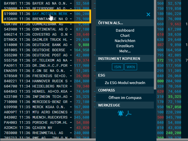This screenshot has width=188, height=141.
Task: Click the alarm bell icon under Werkzeuge
Action: tap(120, 113)
